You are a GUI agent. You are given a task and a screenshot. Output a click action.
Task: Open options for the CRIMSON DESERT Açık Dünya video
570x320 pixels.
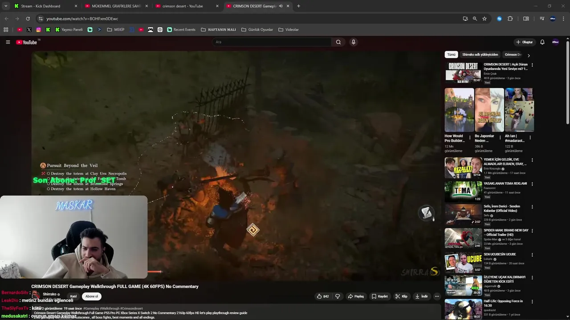(532, 65)
